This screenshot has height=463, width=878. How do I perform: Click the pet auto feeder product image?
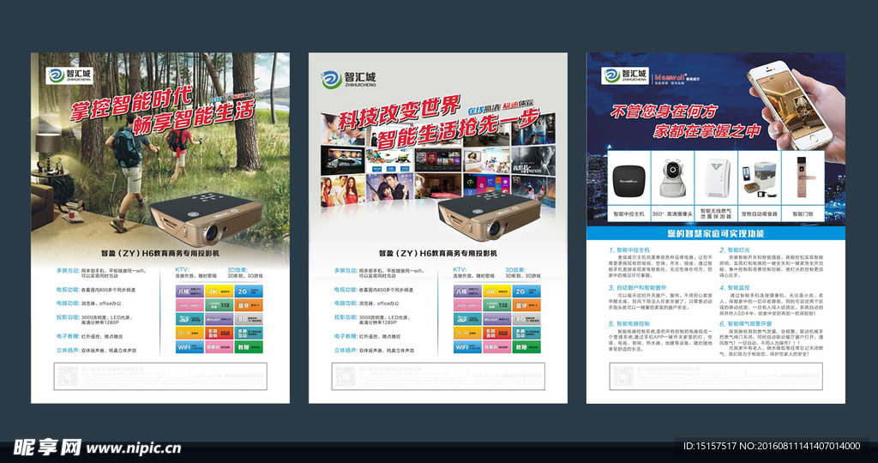coord(760,179)
